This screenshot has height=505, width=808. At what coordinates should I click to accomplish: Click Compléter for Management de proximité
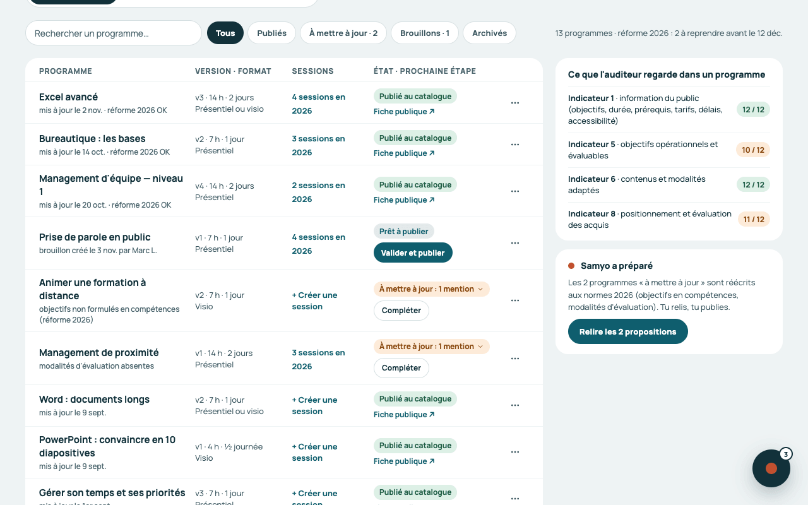click(x=401, y=368)
